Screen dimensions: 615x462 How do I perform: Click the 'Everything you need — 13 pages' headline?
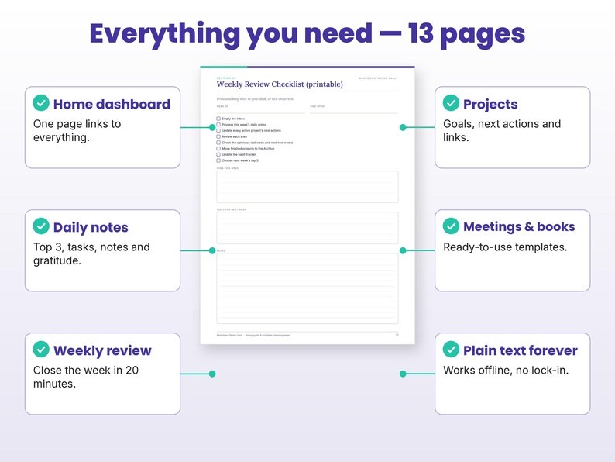pos(307,34)
